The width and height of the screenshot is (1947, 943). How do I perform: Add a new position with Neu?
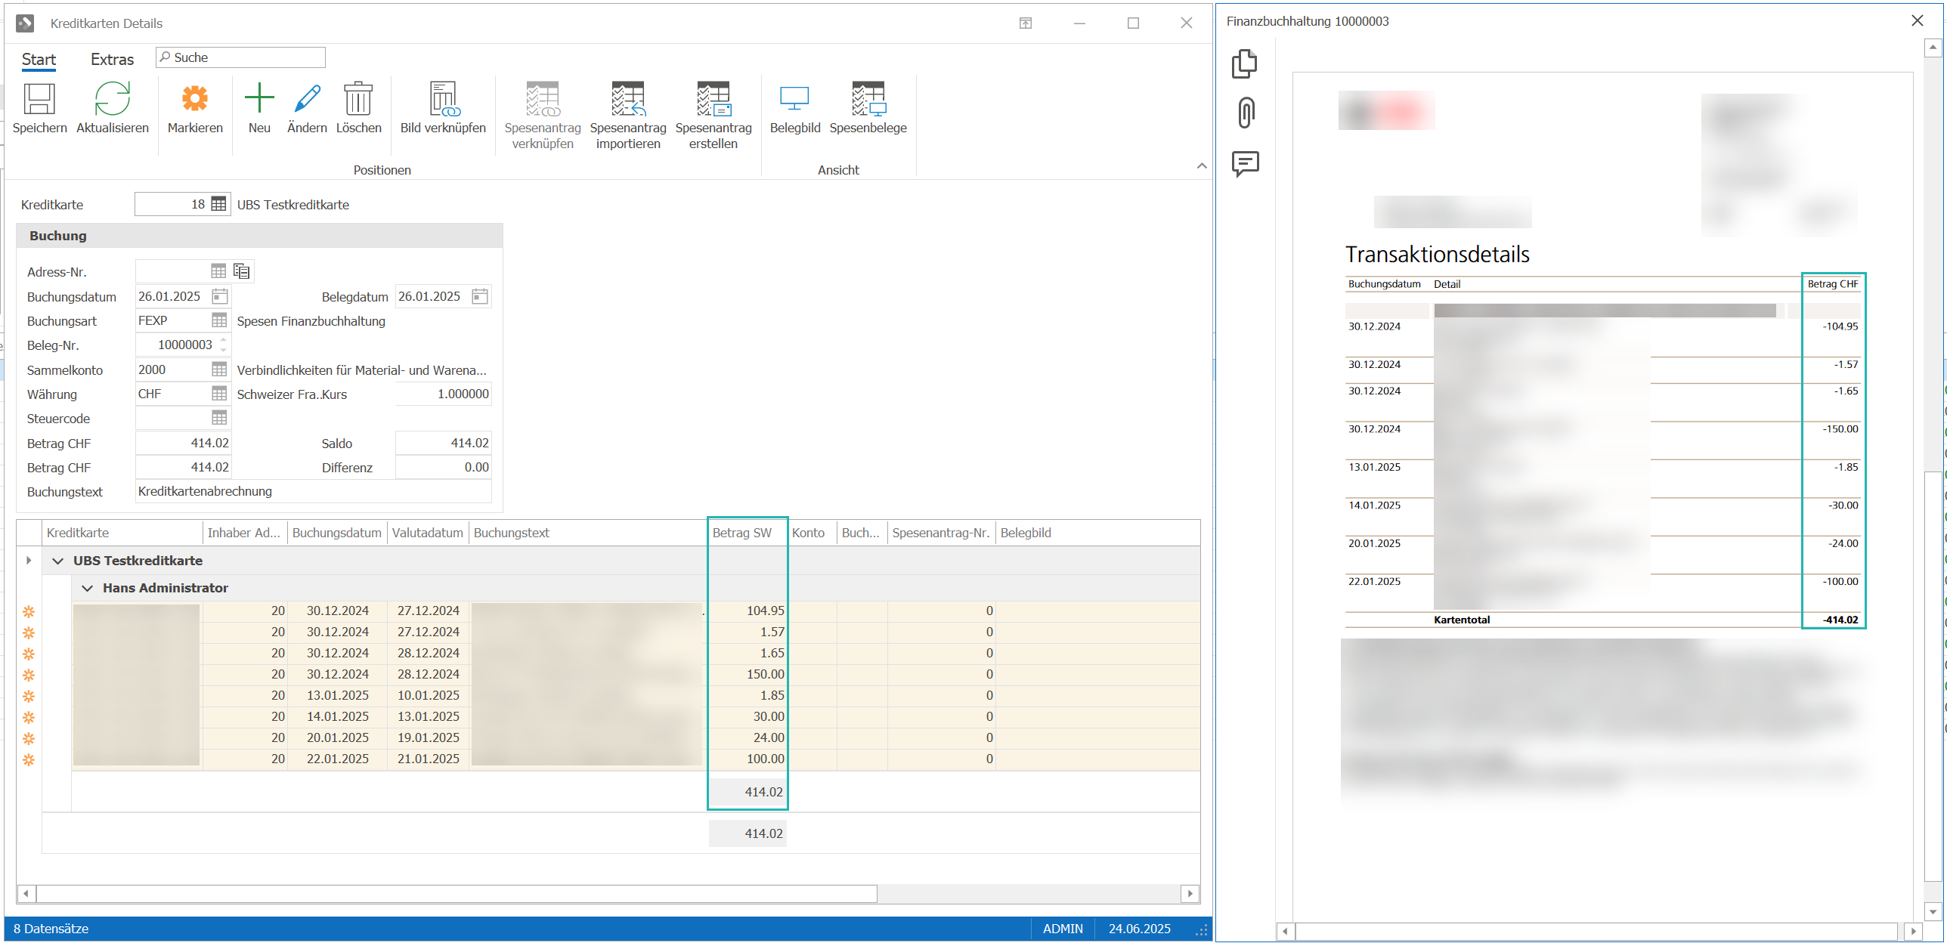pos(259,99)
